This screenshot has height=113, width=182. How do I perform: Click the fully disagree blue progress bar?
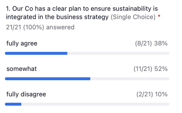point(13,104)
